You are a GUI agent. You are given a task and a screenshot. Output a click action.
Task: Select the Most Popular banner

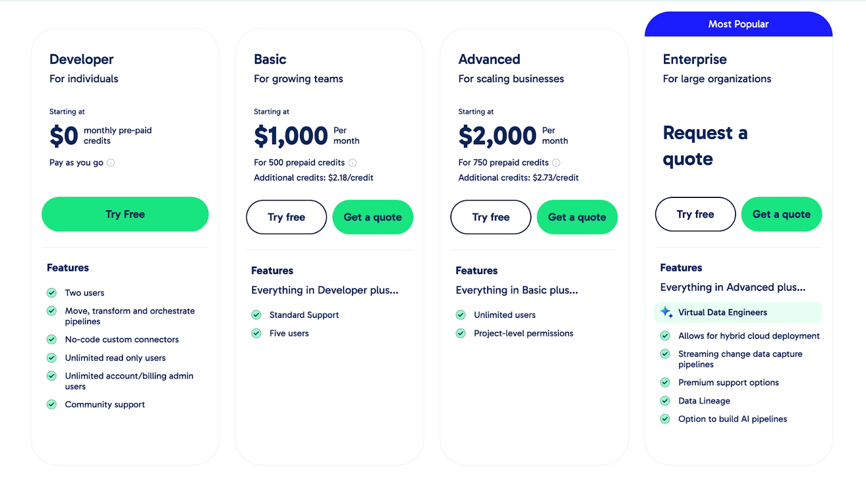738,24
